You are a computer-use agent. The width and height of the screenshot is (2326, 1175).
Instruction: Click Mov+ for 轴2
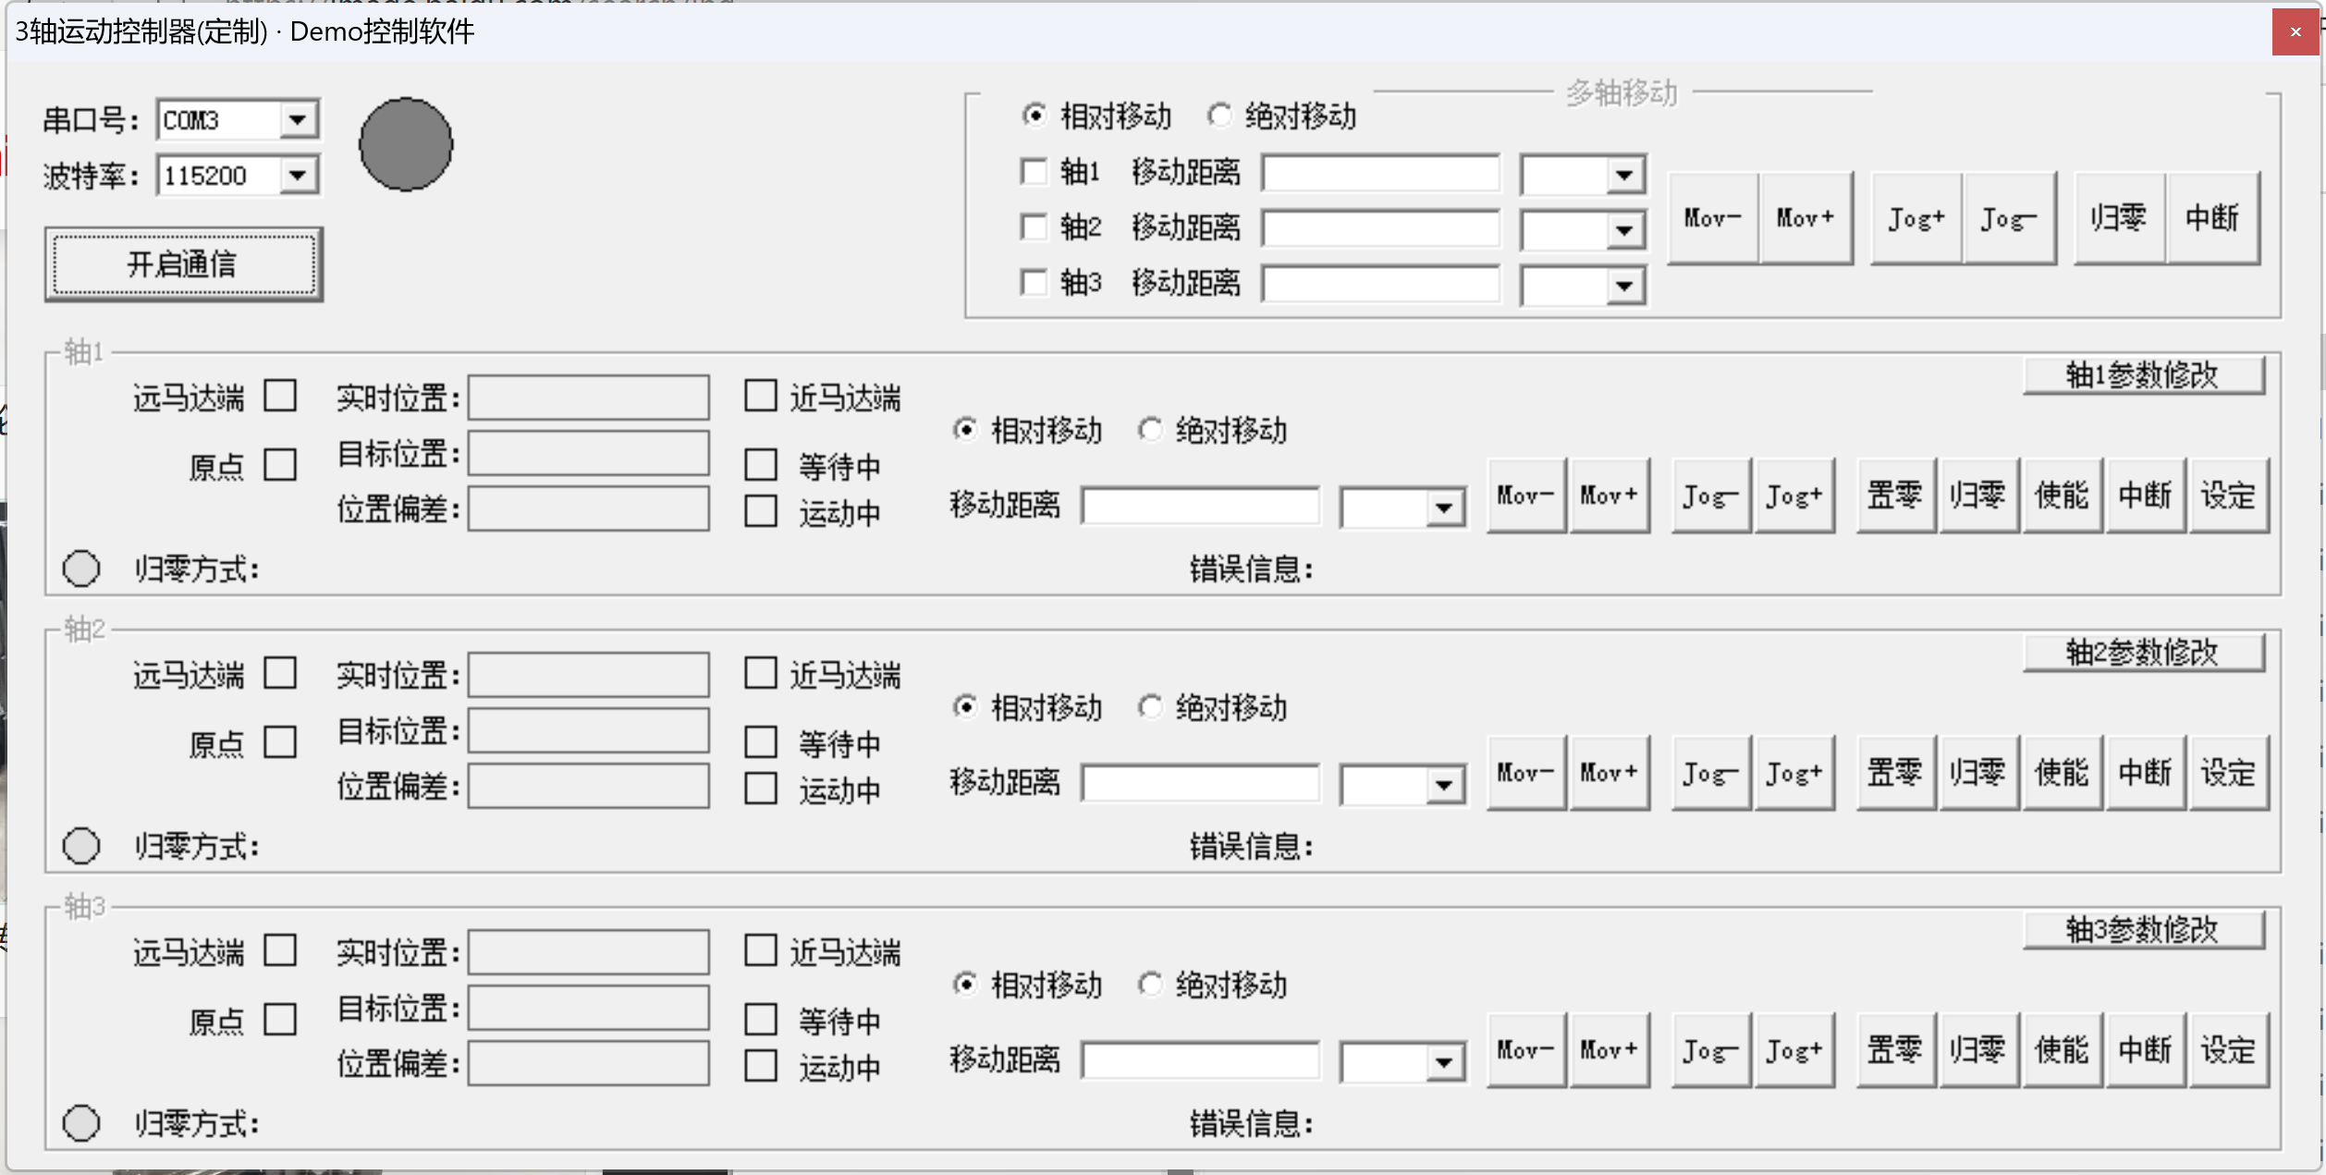(1610, 773)
